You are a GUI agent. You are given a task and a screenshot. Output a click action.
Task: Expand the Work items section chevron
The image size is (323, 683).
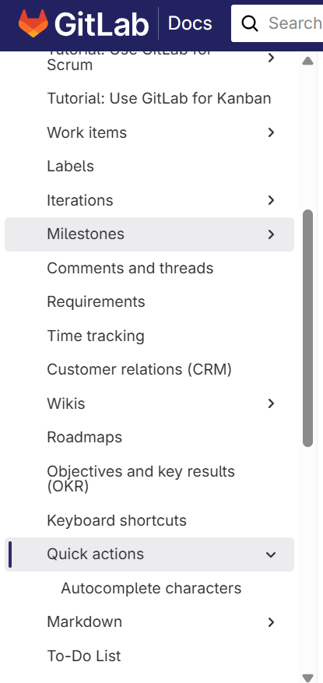[271, 132]
